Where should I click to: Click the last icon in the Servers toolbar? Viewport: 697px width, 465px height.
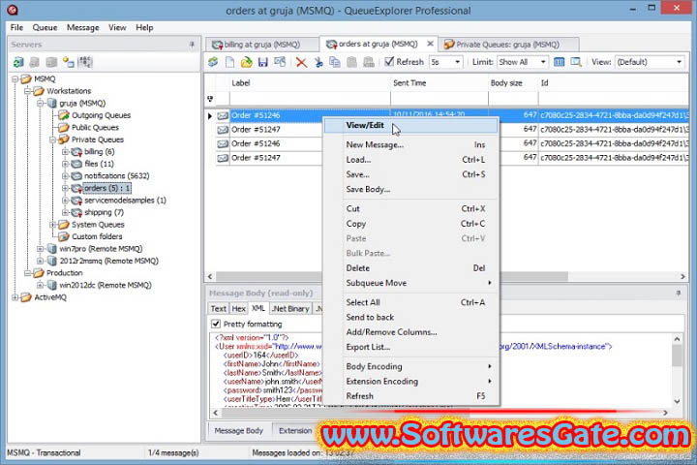tap(85, 62)
